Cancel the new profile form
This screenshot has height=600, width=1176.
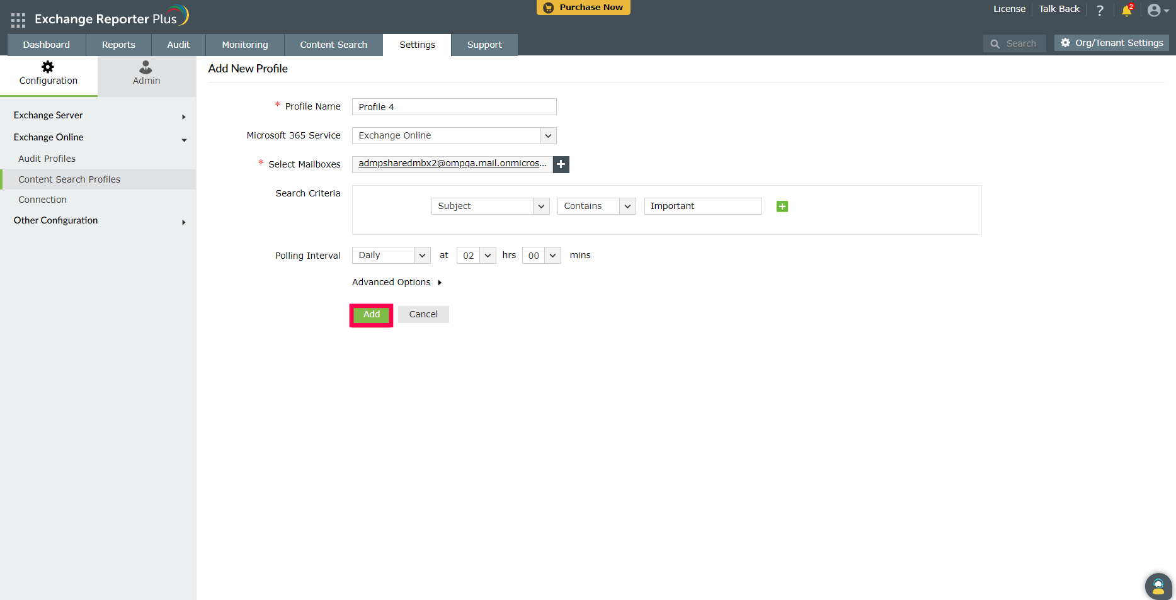[423, 315]
